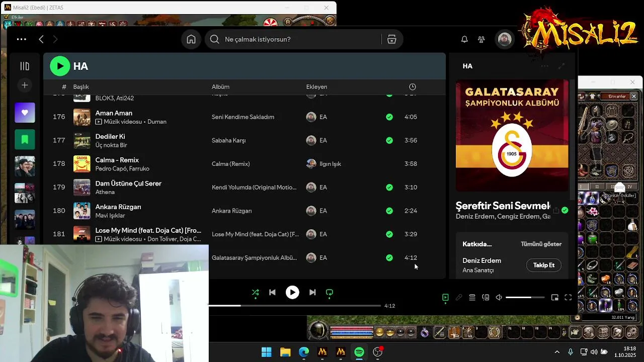This screenshot has height=362, width=644.
Task: Click the song progress bar
Action: click(x=295, y=306)
